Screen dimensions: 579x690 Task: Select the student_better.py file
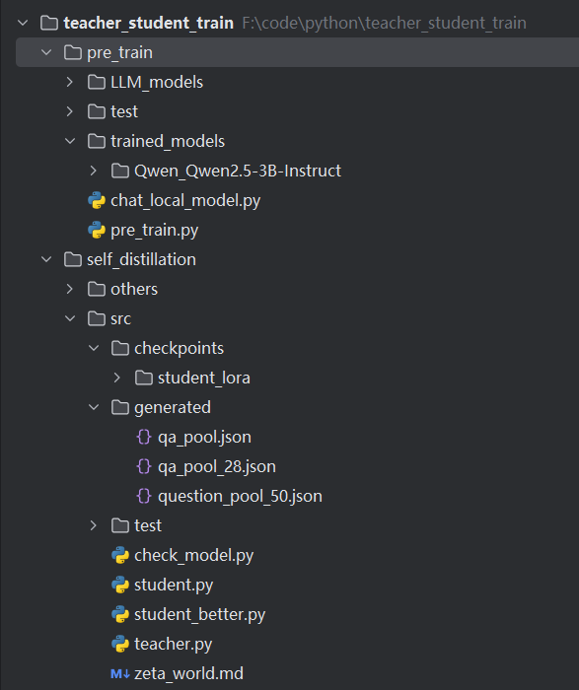pos(200,615)
